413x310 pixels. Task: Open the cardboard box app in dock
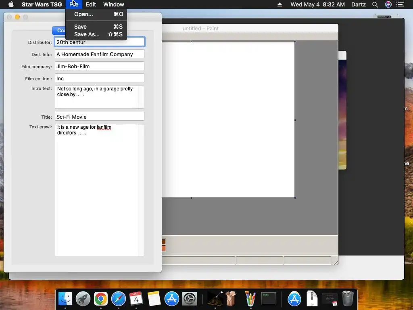pos(231,299)
